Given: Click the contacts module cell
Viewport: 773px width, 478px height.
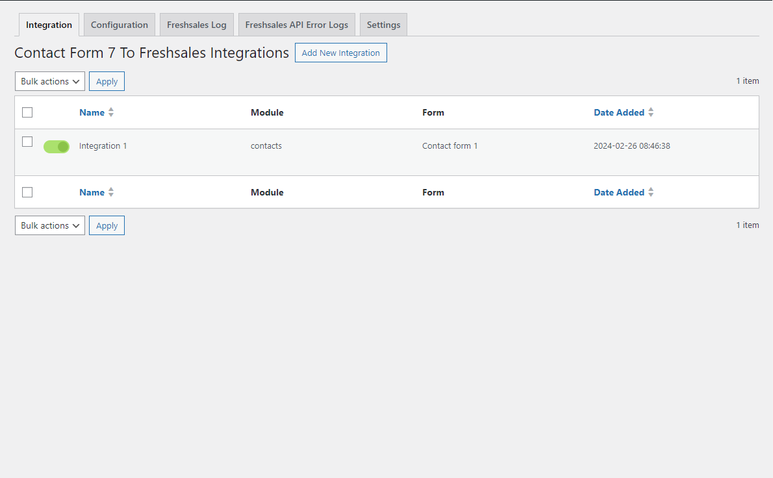Looking at the screenshot, I should (266, 146).
